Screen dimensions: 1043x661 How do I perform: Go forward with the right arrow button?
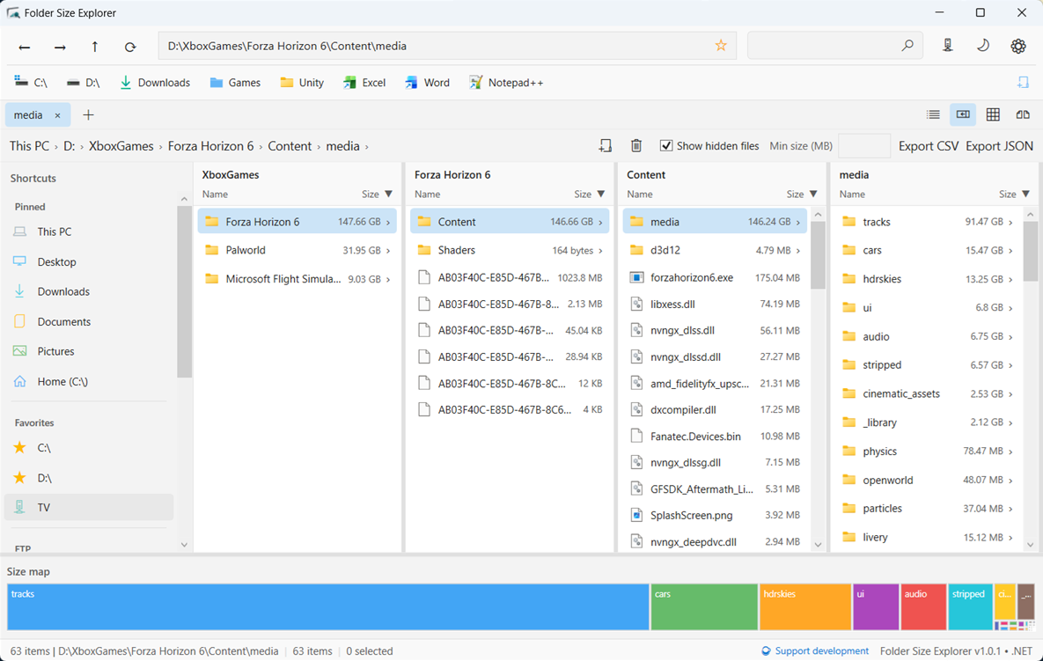60,47
